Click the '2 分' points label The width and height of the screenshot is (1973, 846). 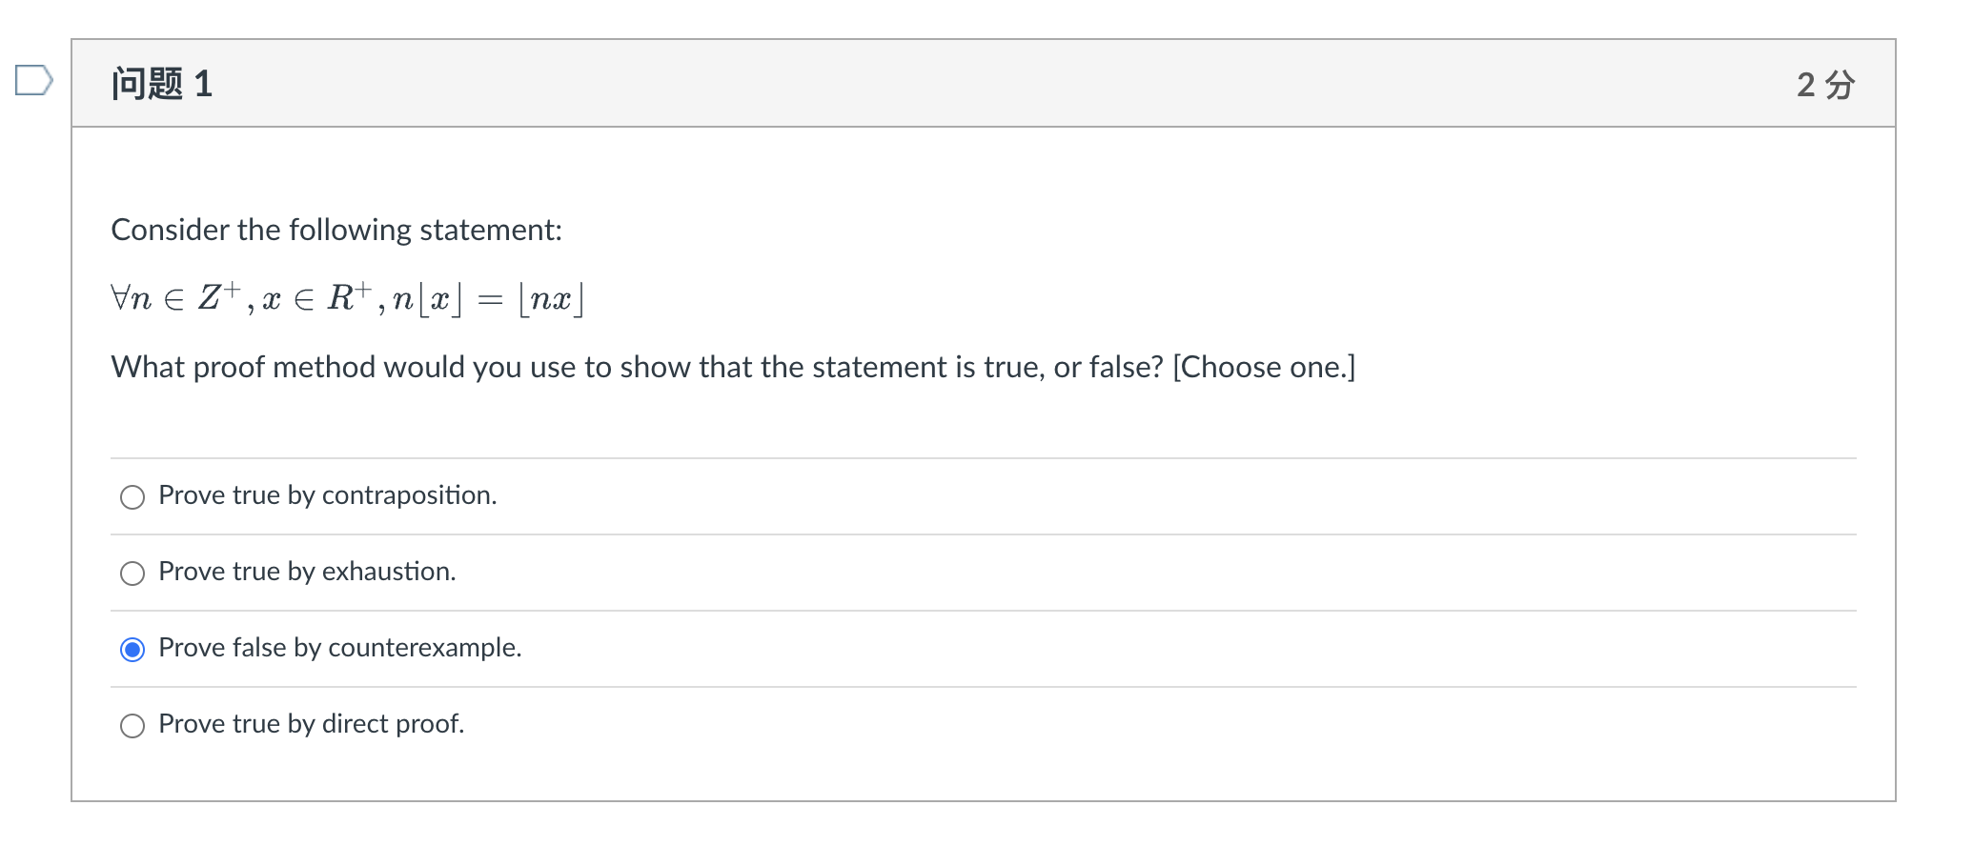(x=1821, y=84)
